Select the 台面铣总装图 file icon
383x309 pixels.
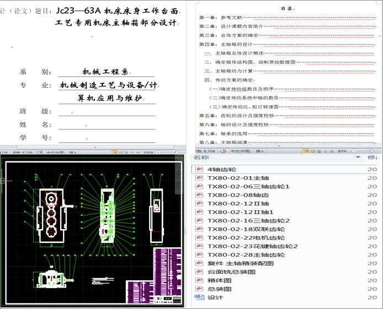pos(199,272)
